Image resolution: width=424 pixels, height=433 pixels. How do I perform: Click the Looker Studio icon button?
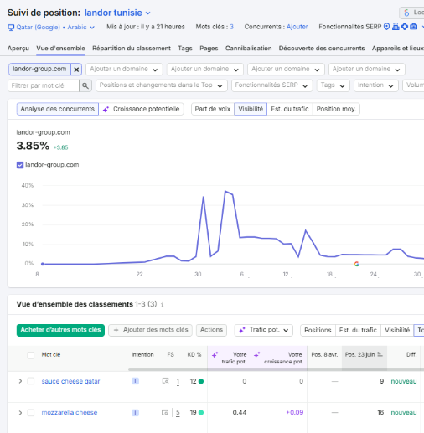coord(406,13)
